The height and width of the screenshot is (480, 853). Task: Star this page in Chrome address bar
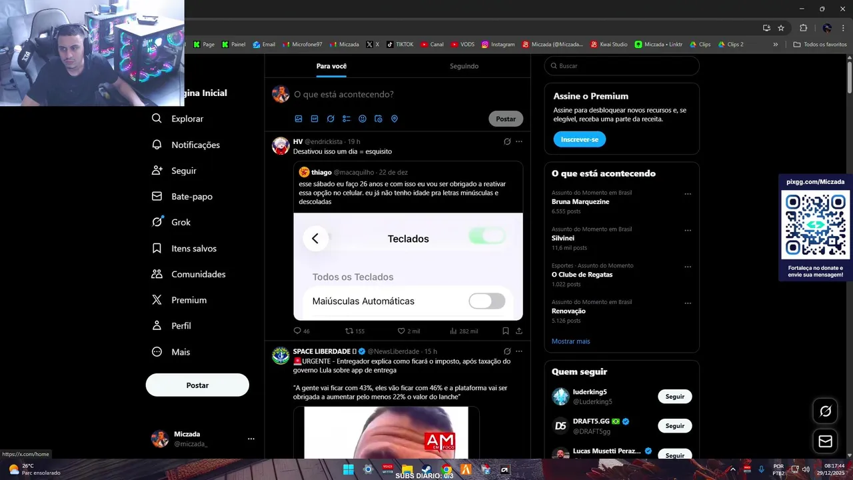pos(781,28)
